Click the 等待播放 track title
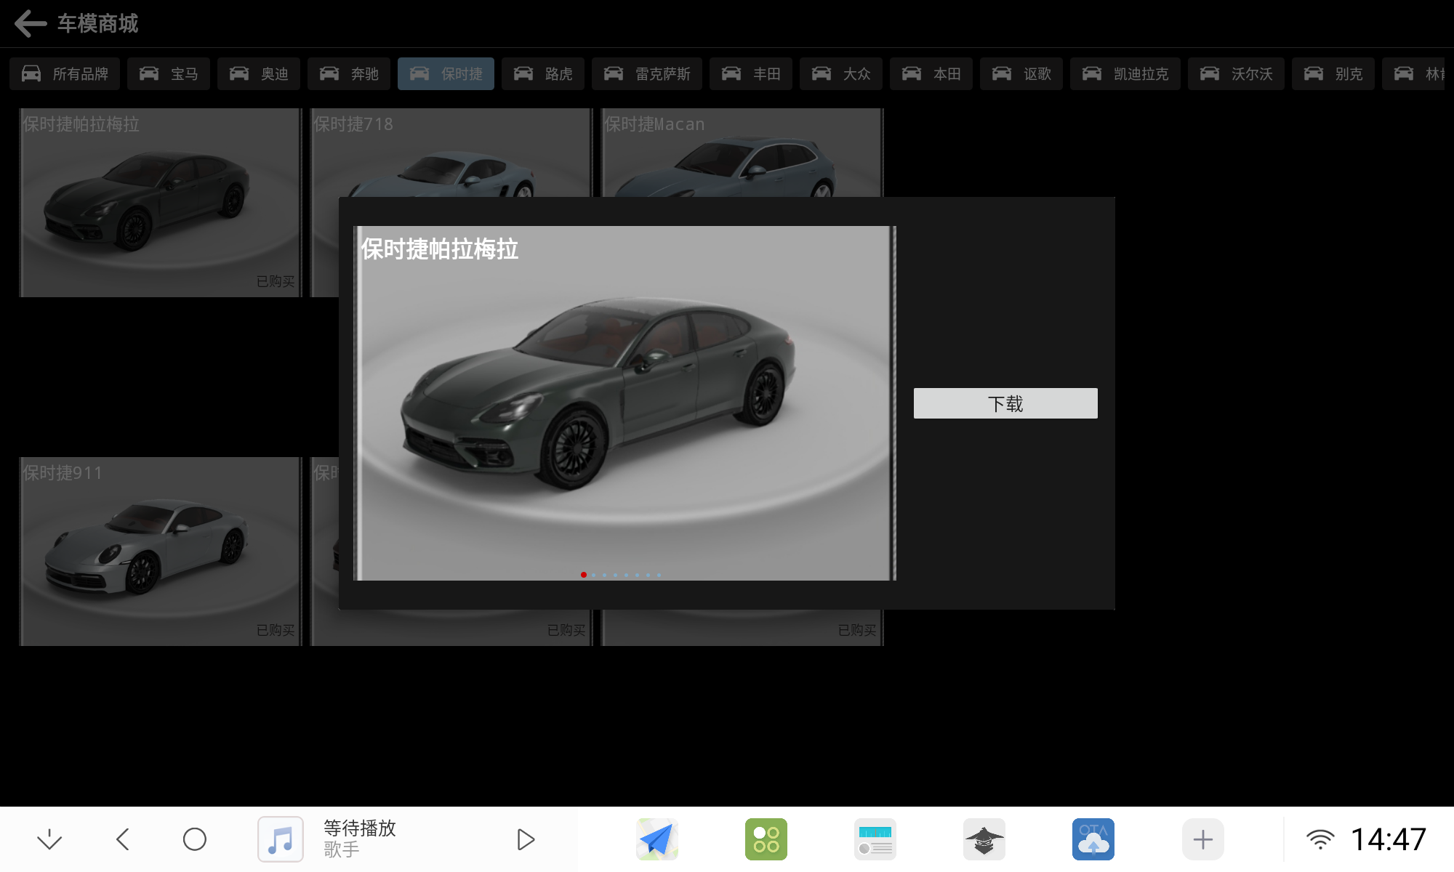1454x872 pixels. [360, 828]
